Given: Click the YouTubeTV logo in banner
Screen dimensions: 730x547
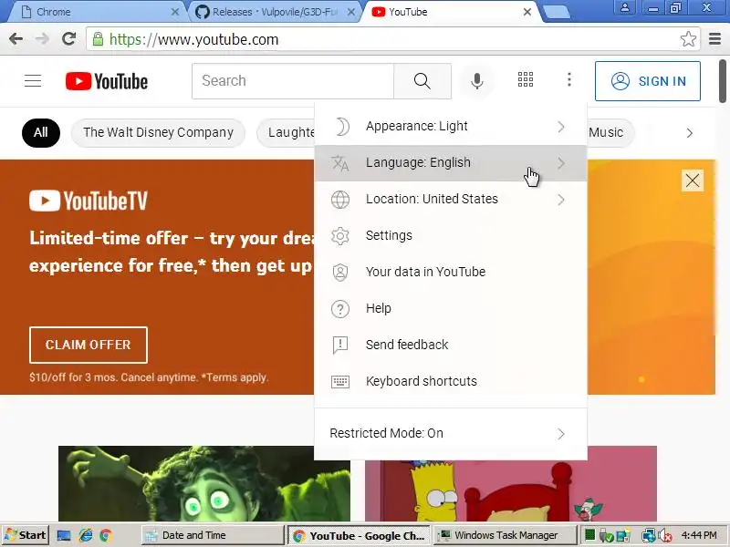Looking at the screenshot, I should coord(89,201).
